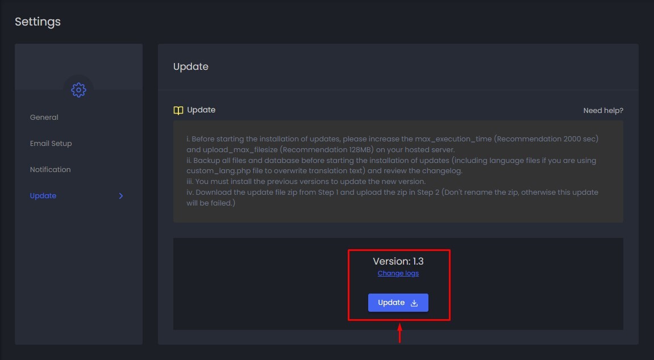Click the Update panel heading
The height and width of the screenshot is (360, 654).
(x=191, y=66)
